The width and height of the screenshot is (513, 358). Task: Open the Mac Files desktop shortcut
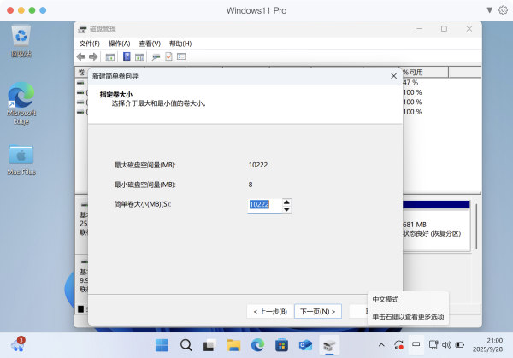click(21, 158)
